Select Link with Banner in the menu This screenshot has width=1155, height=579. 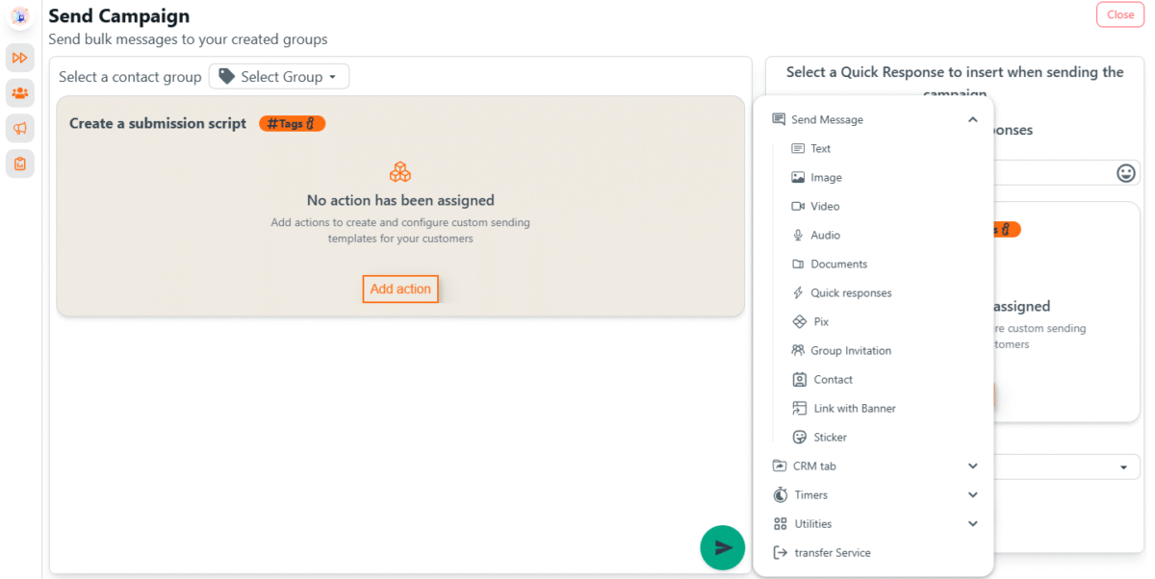click(855, 409)
